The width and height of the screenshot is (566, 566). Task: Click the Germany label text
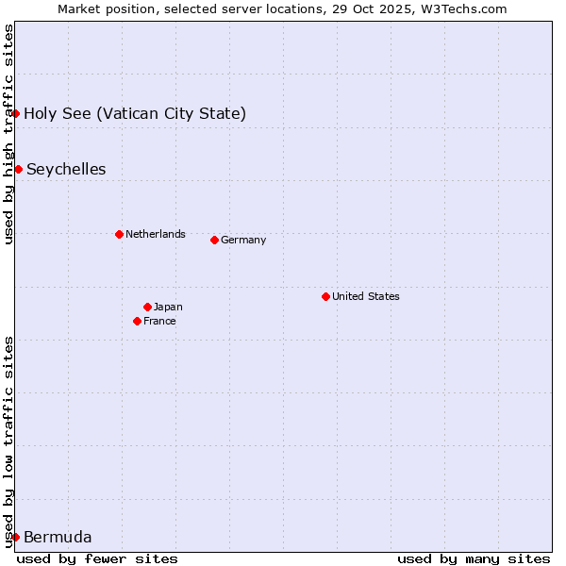click(x=243, y=240)
